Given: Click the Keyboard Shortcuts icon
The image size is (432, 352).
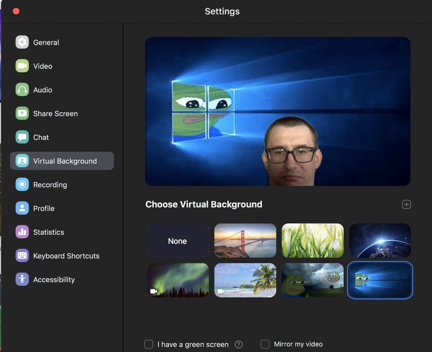Looking at the screenshot, I should (22, 255).
